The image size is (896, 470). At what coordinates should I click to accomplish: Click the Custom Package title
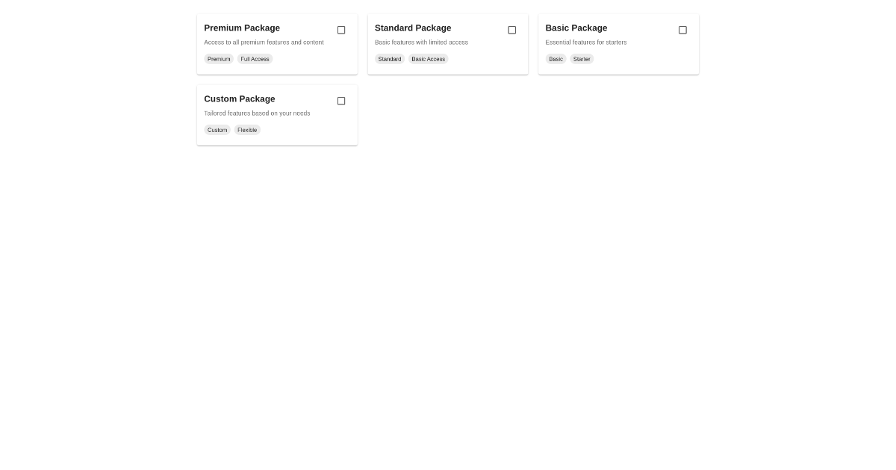point(240,98)
